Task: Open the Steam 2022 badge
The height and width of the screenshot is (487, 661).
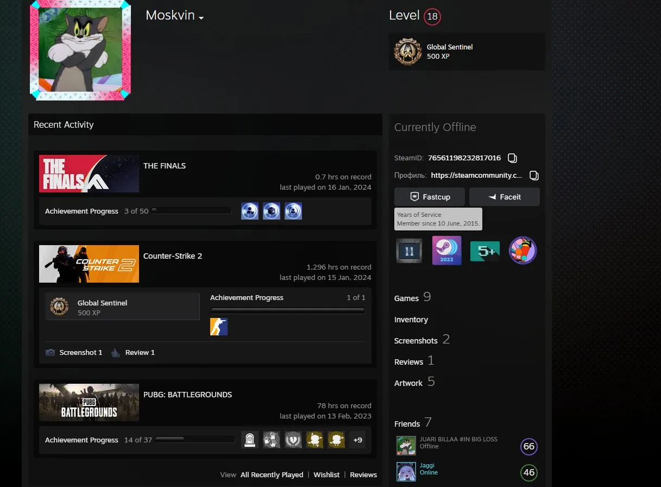Action: (x=447, y=251)
